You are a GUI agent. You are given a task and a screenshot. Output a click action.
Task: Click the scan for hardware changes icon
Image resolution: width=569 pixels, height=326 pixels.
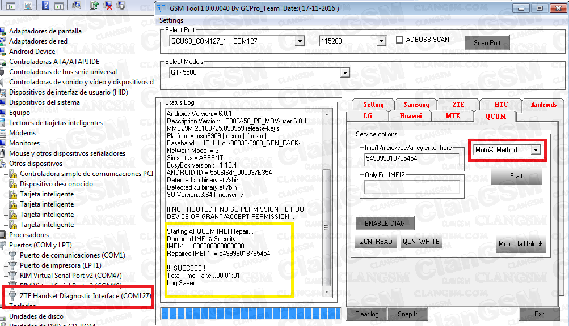77,5
